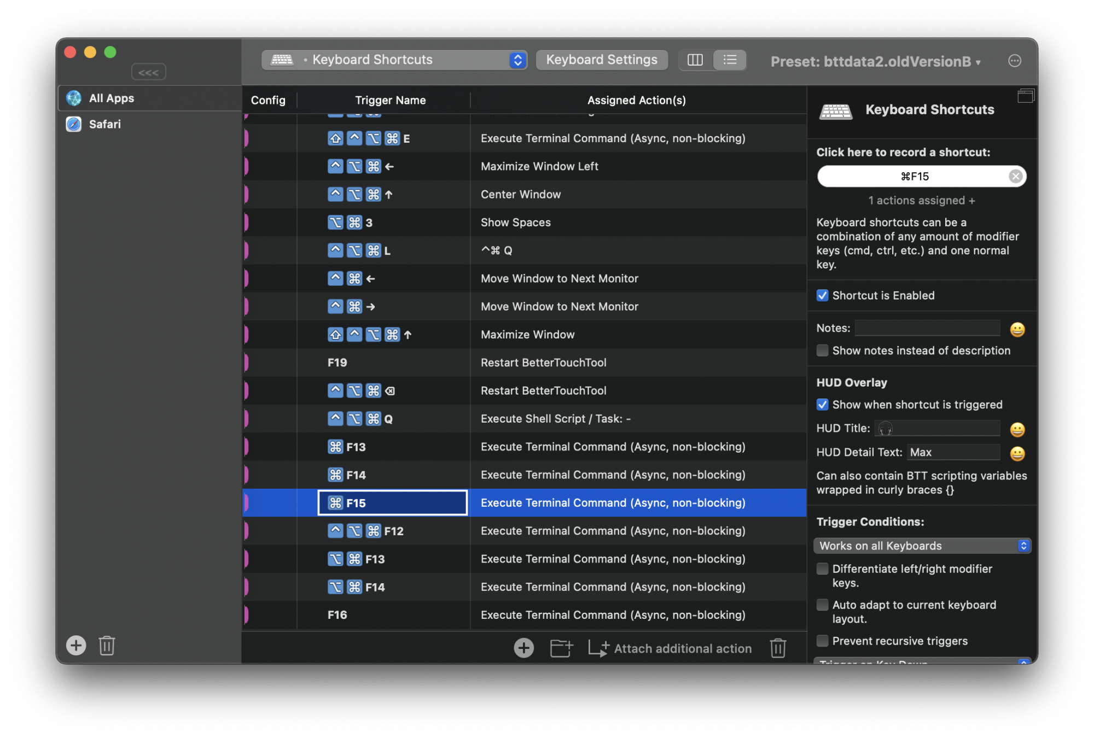Click the delete trigger trash icon
The width and height of the screenshot is (1094, 738).
point(778,648)
